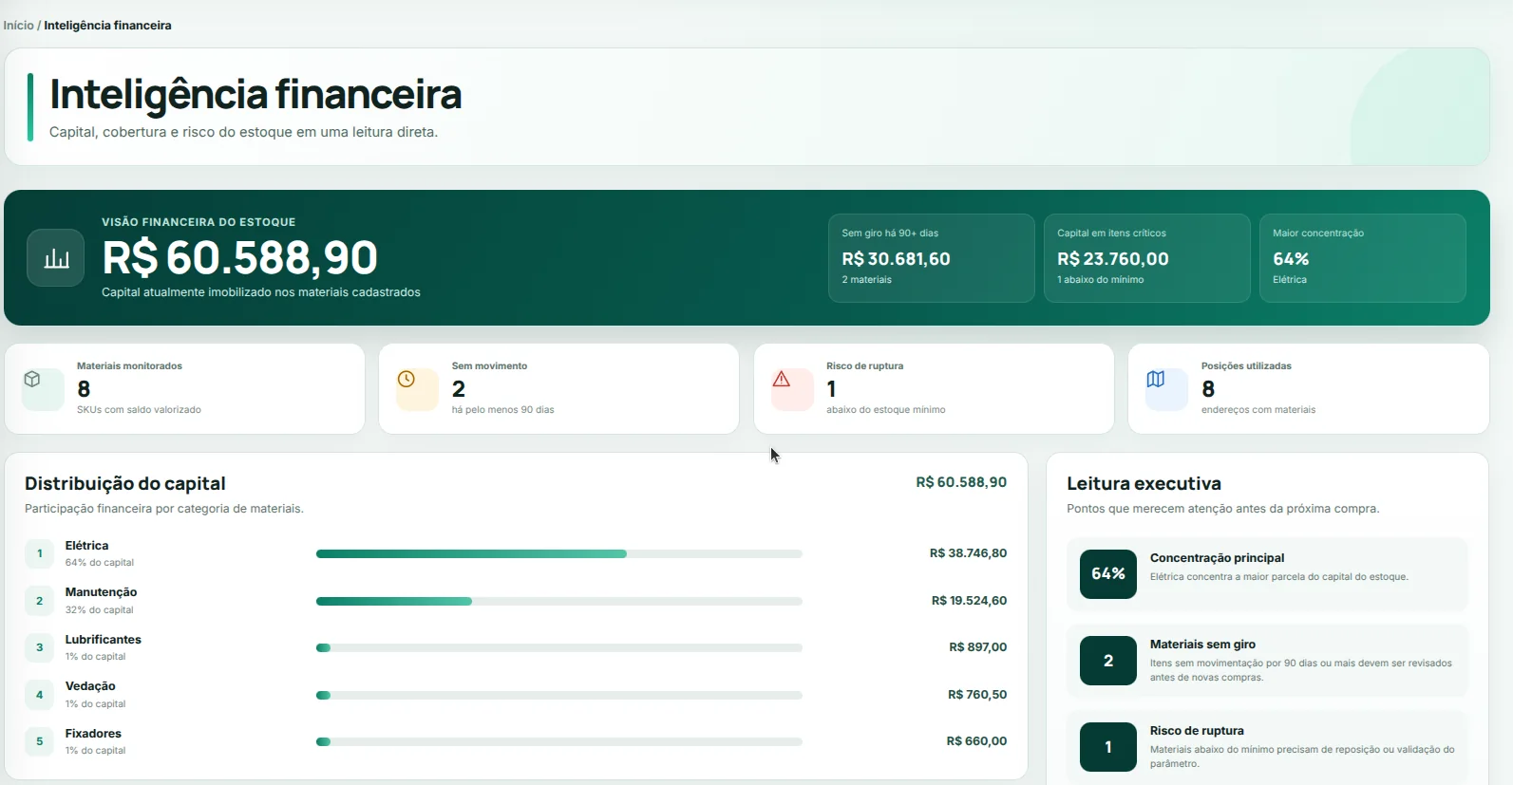This screenshot has height=785, width=1513.
Task: Click the clock icon for Sem movimento
Action: click(407, 380)
